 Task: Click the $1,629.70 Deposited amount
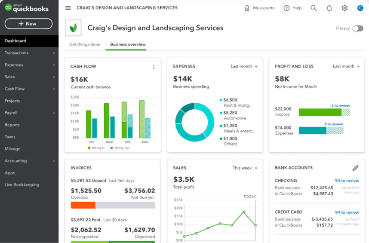[139, 230]
